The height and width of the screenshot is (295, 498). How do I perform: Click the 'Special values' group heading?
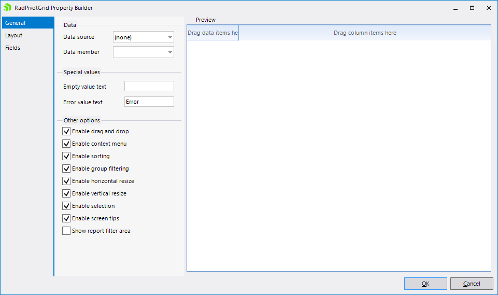point(82,72)
